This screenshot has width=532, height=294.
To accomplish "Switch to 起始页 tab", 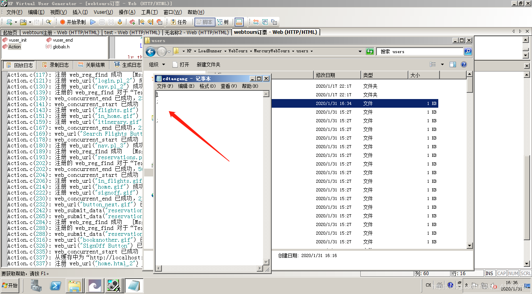I will [10, 33].
